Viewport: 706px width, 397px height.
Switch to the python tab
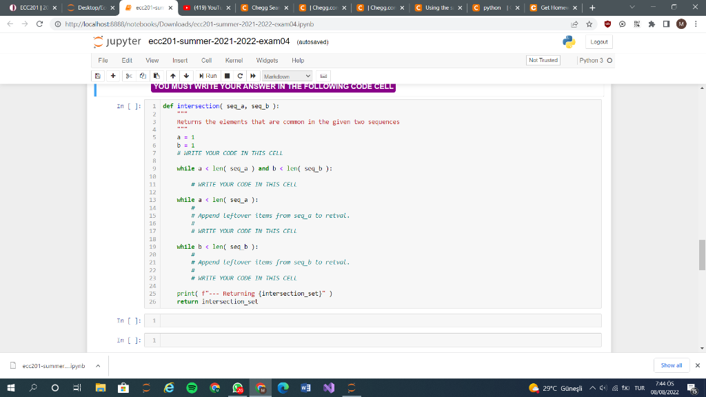[496, 8]
